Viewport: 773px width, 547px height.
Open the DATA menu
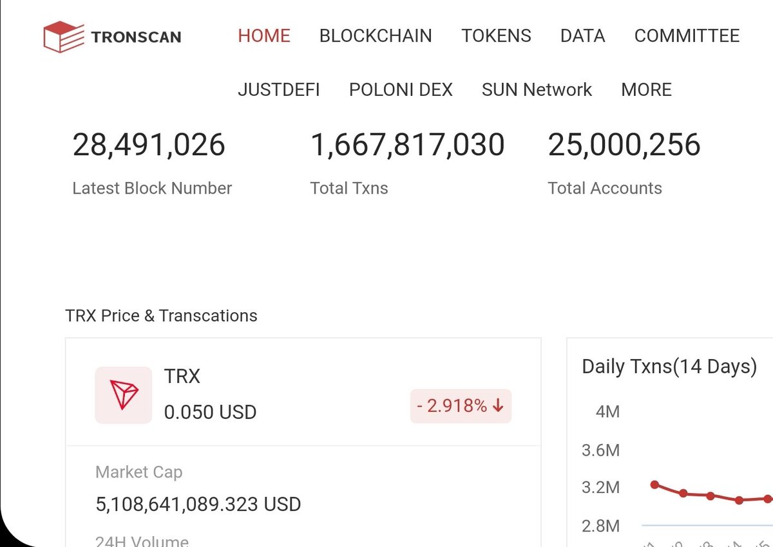[582, 35]
